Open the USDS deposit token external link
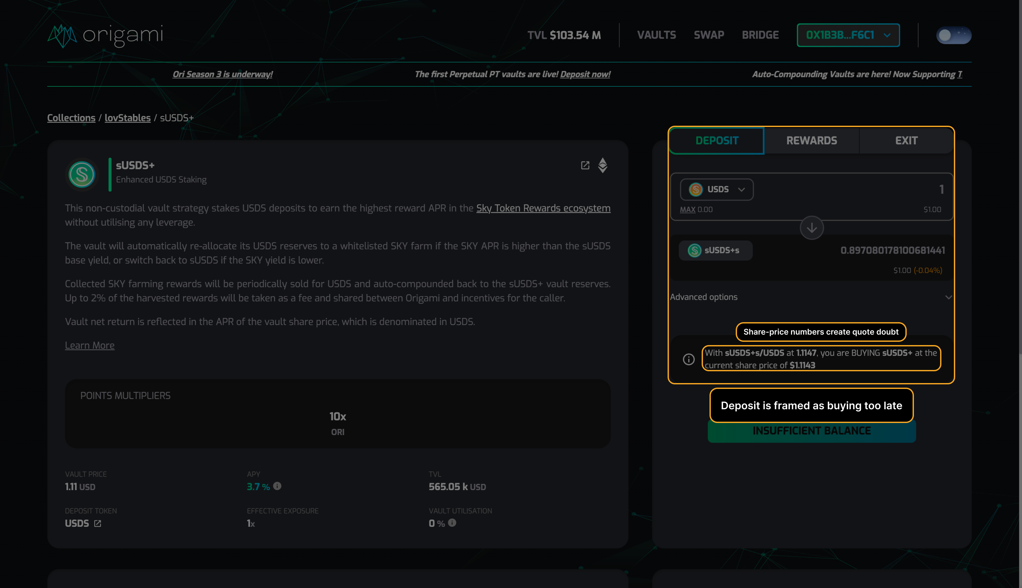This screenshot has width=1022, height=588. (x=97, y=524)
